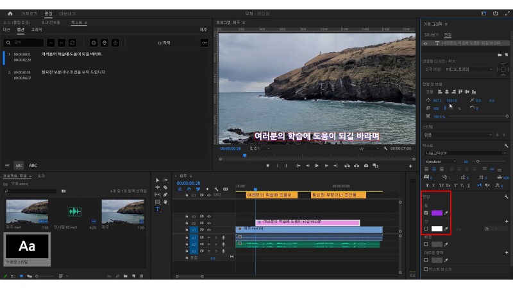This screenshot has width=513, height=289.
Task: Click the Home icon
Action: tap(10, 13)
